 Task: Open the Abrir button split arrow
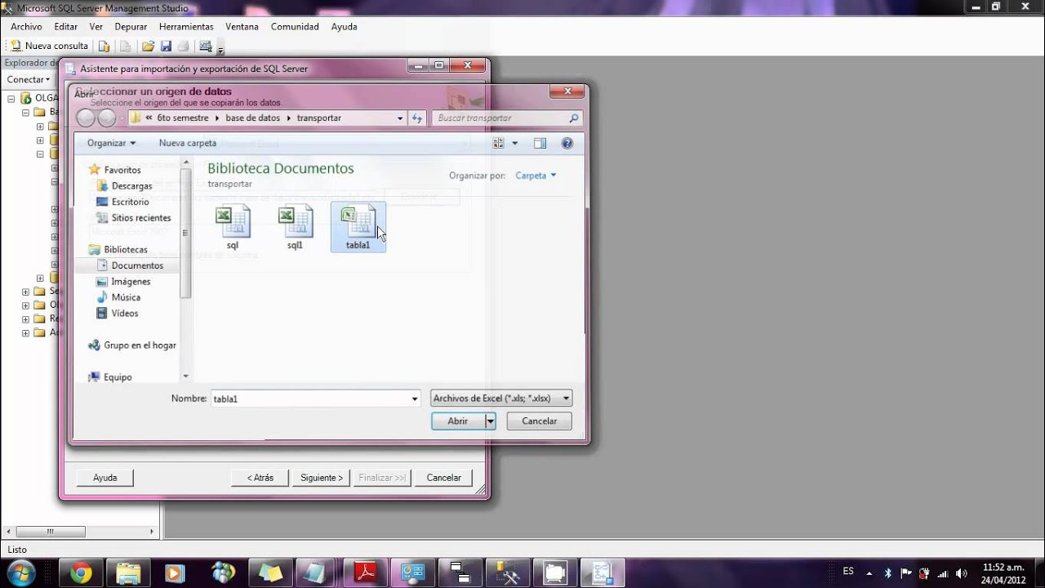click(491, 421)
